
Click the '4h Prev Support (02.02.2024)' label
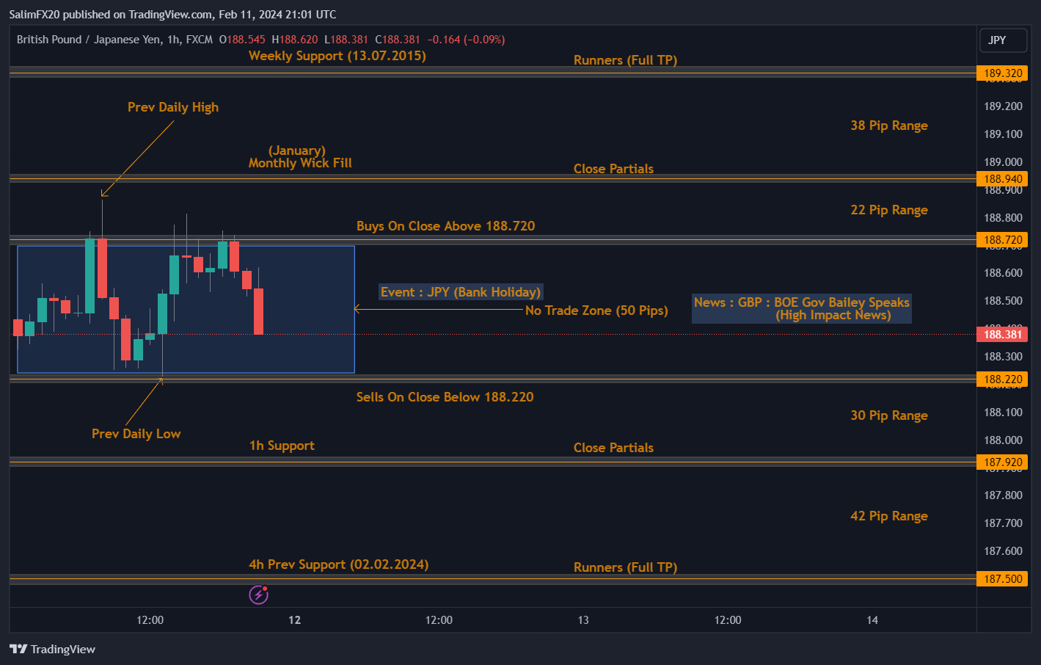(x=338, y=564)
